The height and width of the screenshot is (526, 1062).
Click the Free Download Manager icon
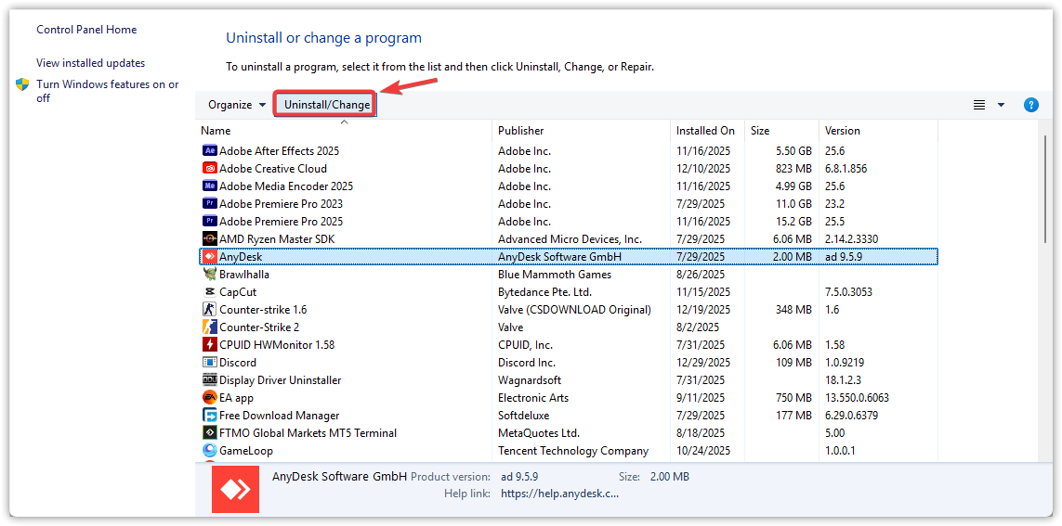click(x=210, y=416)
